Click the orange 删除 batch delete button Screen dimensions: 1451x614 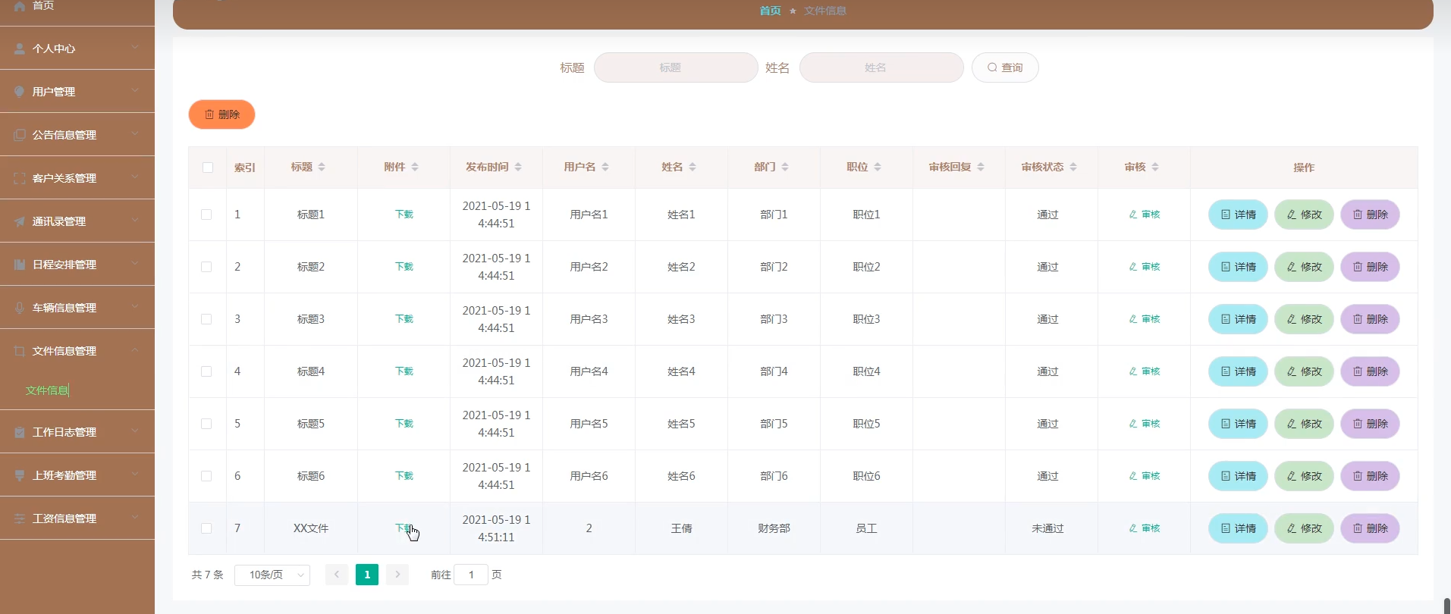(x=221, y=114)
